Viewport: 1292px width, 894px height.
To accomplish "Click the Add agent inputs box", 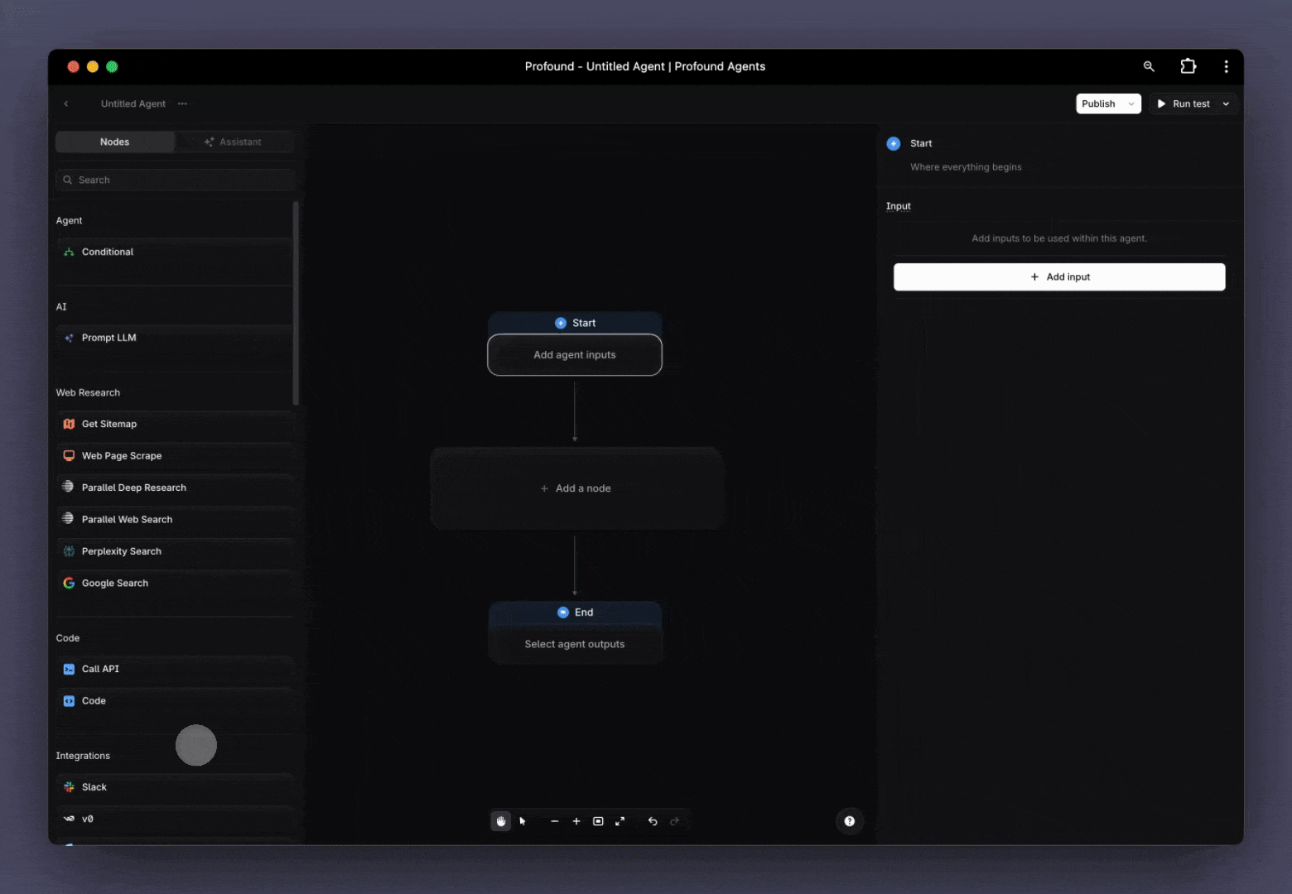I will click(x=575, y=354).
